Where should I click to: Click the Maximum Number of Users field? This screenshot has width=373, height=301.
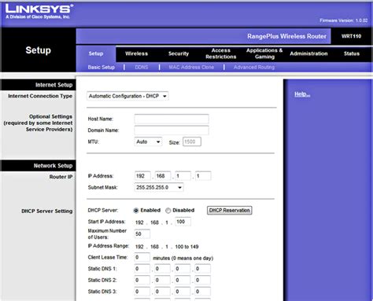[142, 234]
